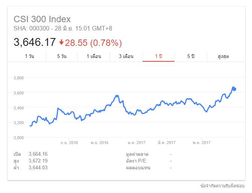Show the 3 เดือน chart view
The image size is (252, 193).
pos(126,56)
